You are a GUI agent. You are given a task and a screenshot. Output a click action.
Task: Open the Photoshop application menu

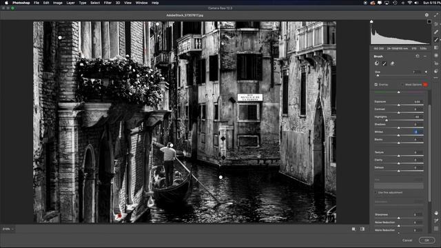[21, 3]
